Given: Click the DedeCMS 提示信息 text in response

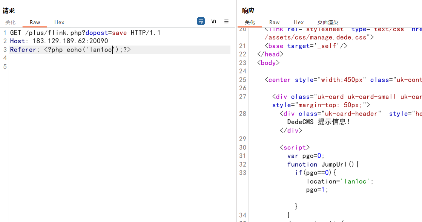Looking at the screenshot, I should pyautogui.click(x=319, y=122).
